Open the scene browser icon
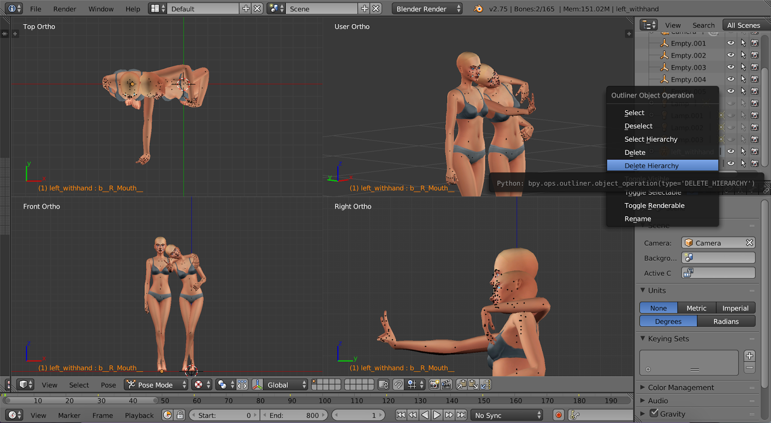 pos(276,9)
